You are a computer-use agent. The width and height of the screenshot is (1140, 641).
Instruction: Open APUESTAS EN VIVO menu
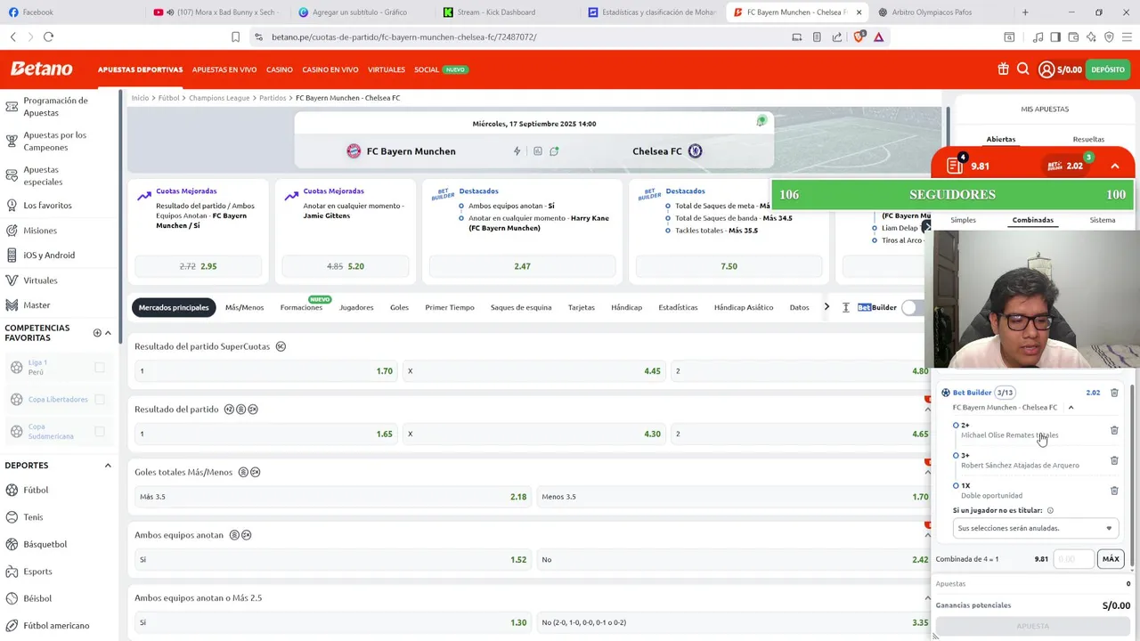[x=224, y=69]
